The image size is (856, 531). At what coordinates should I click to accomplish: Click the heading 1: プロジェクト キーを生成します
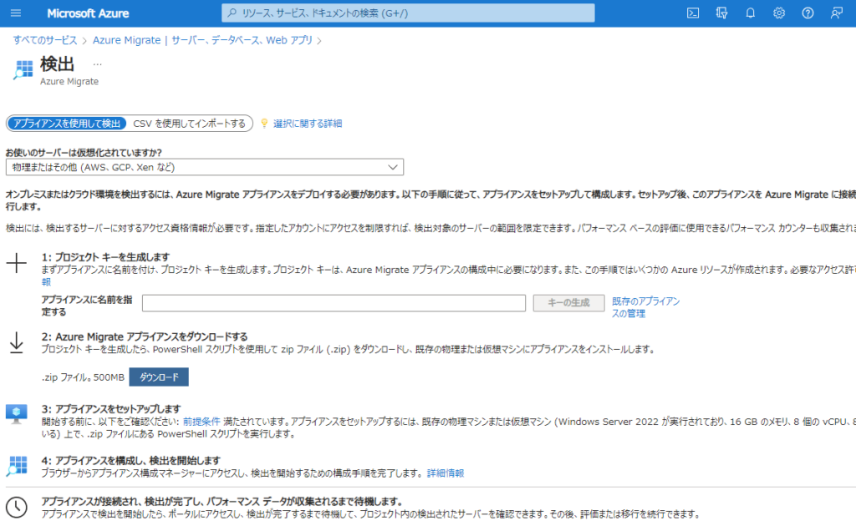coord(105,257)
